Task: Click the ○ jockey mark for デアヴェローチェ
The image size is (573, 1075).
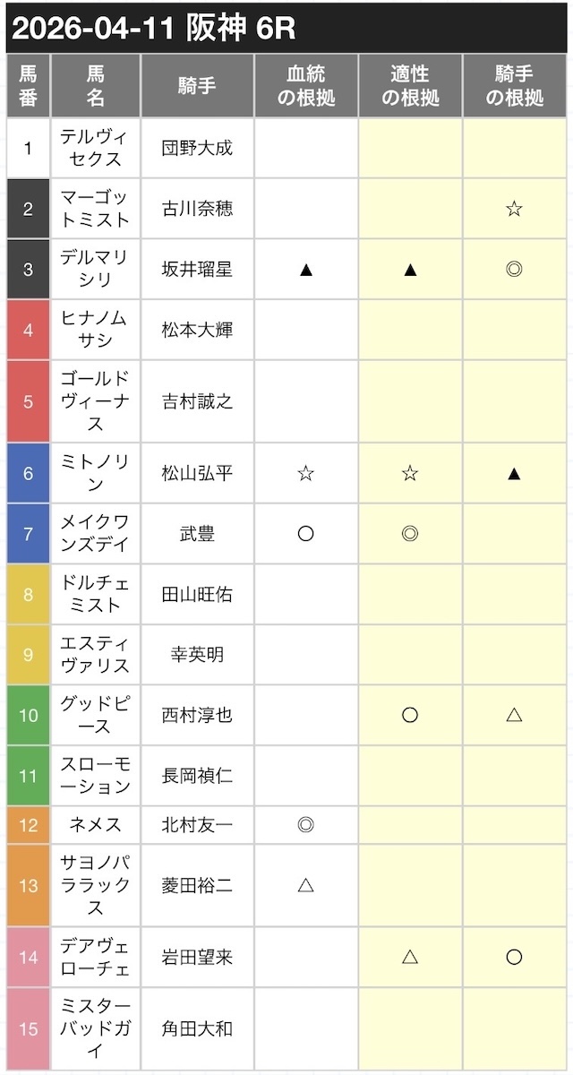Action: click(x=514, y=957)
